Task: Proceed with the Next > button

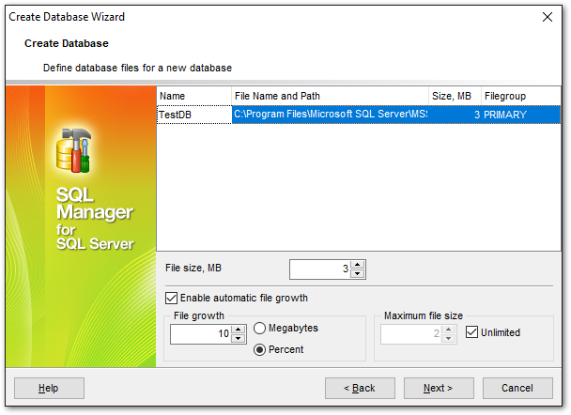Action: [439, 388]
